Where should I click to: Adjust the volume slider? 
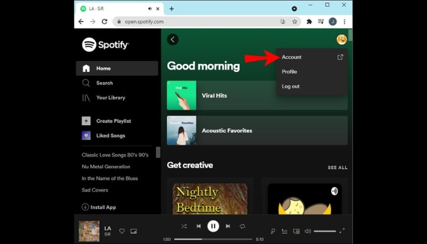click(x=325, y=231)
